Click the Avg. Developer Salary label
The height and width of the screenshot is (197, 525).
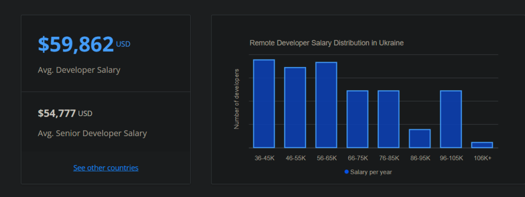pyautogui.click(x=79, y=70)
